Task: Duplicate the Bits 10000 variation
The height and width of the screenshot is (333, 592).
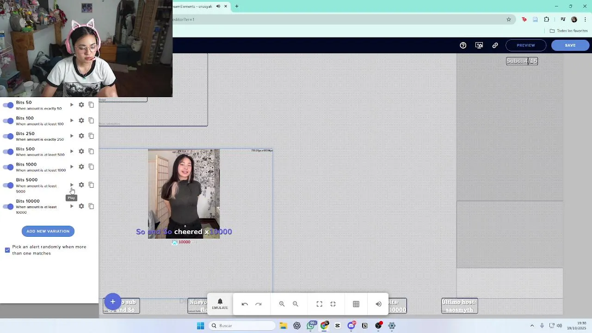Action: 91,206
